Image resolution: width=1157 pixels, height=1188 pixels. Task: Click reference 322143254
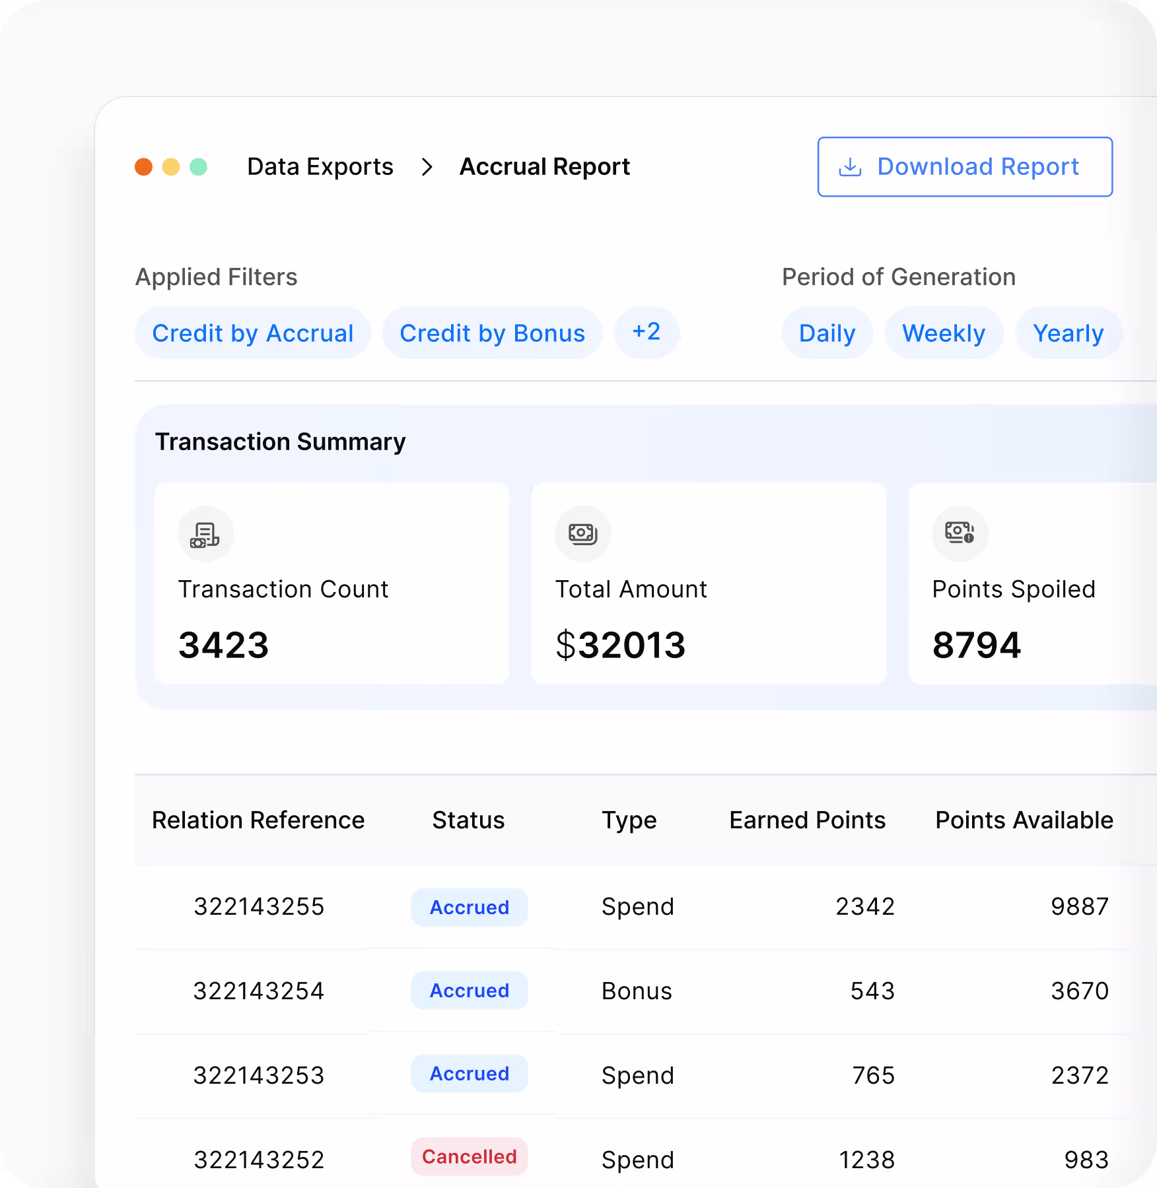point(259,991)
